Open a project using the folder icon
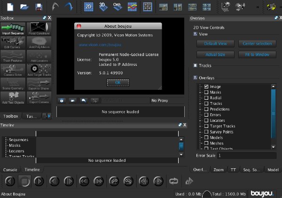The width and height of the screenshot is (282, 198). tap(24, 7)
